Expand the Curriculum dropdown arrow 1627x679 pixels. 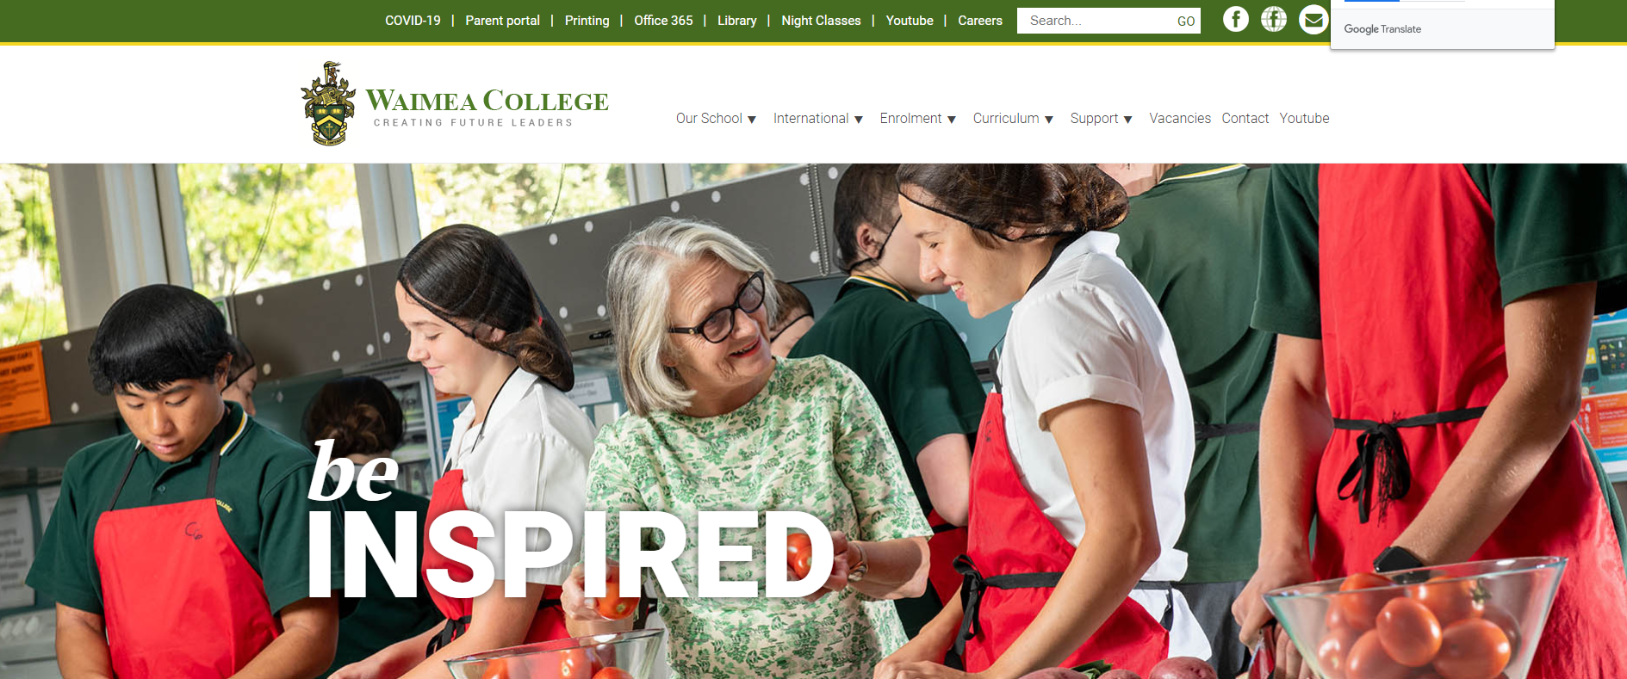(1049, 120)
